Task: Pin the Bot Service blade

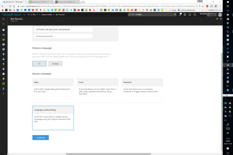Action: click(x=217, y=19)
